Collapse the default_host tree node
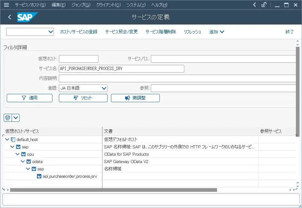This screenshot has width=302, height=208. 7,139
